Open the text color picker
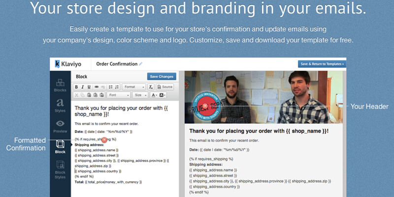The width and height of the screenshot is (394, 197). point(154,95)
